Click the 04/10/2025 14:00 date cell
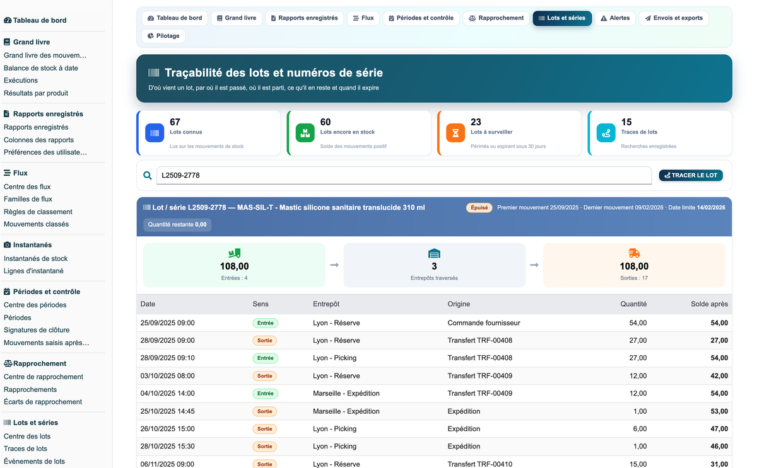 point(167,394)
